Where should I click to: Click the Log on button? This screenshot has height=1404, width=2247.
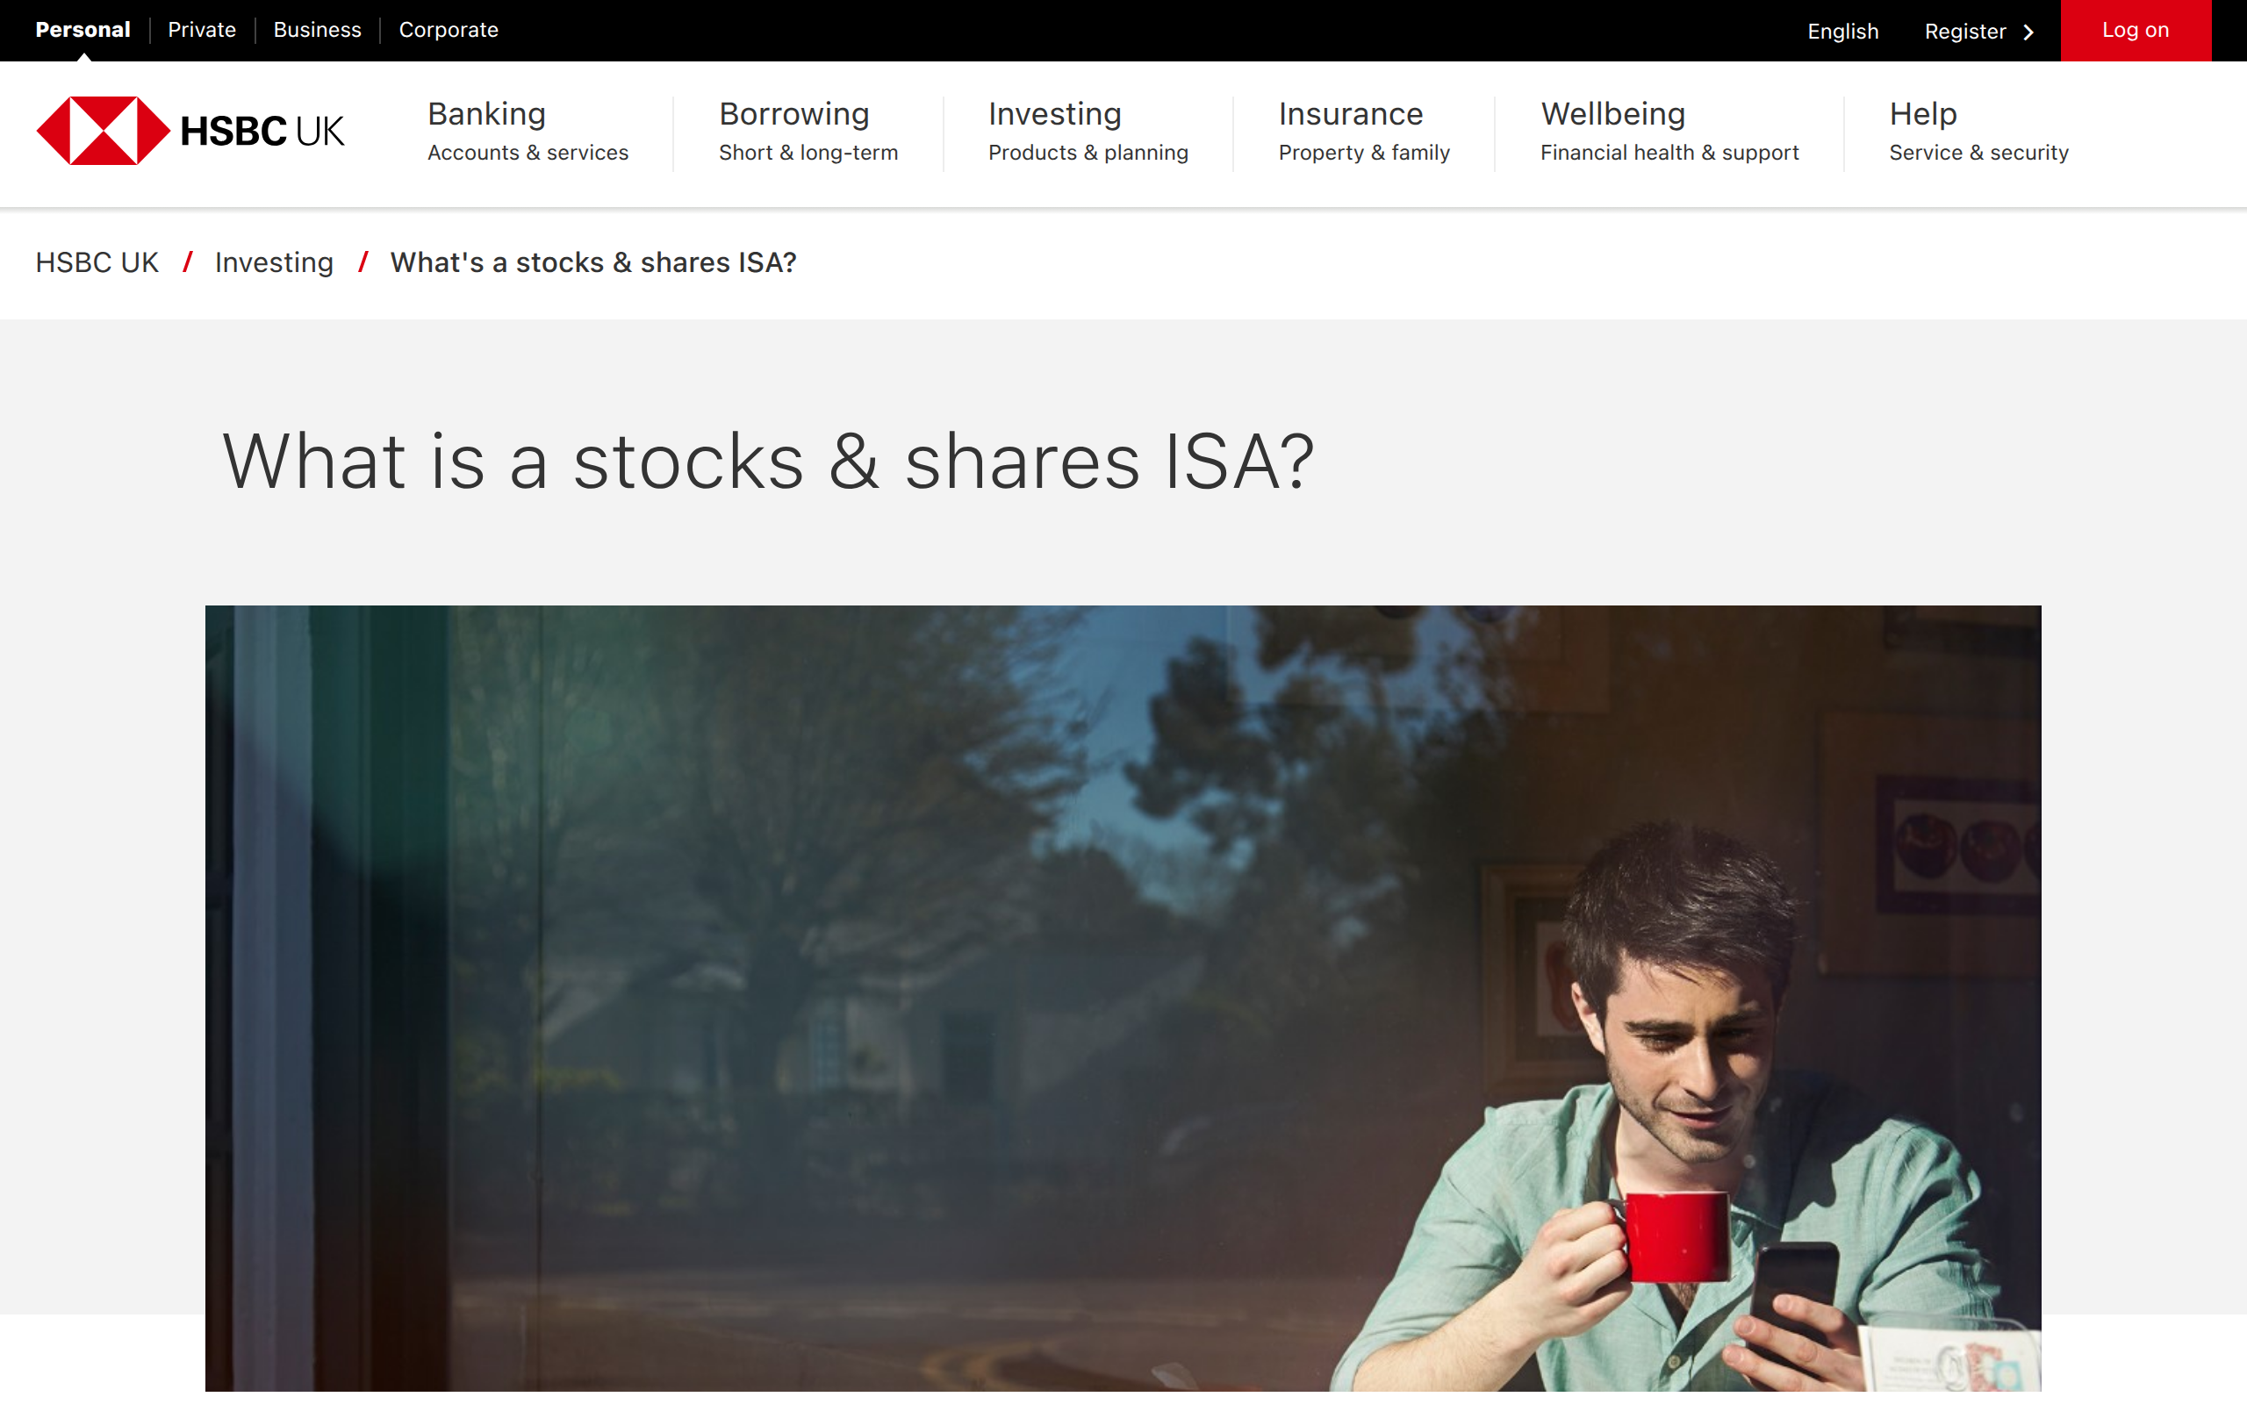pos(2136,30)
